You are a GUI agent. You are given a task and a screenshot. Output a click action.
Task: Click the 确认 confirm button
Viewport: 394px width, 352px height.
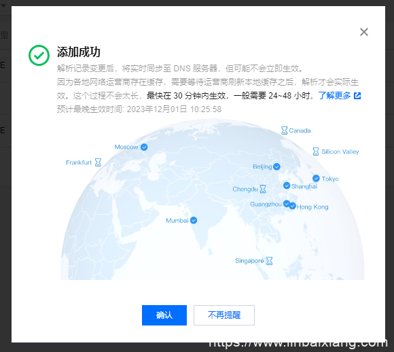coord(164,315)
